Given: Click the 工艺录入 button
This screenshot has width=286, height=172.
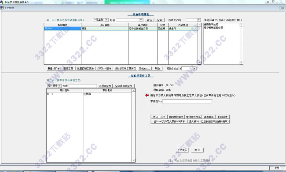Looking at the screenshot, I should [x=183, y=150].
